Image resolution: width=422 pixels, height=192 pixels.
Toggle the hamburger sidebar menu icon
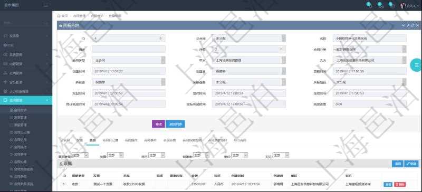tap(46, 5)
